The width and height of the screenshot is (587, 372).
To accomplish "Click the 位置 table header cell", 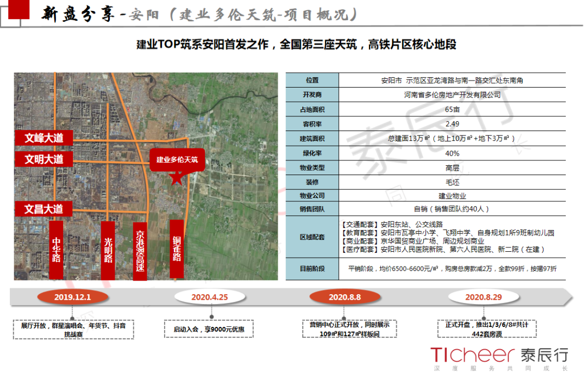I will [312, 80].
